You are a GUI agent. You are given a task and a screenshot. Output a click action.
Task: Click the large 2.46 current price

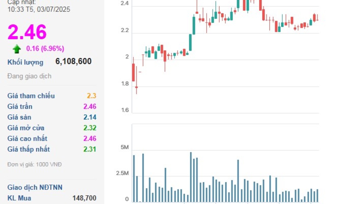(27, 32)
